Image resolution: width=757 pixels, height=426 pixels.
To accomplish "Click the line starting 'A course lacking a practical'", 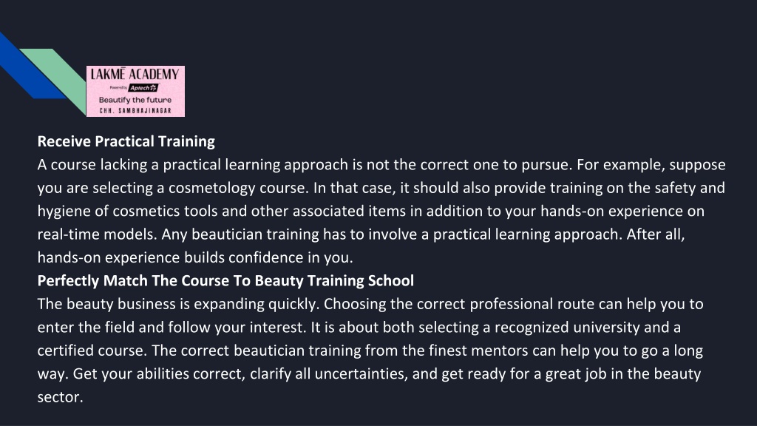I will [381, 165].
